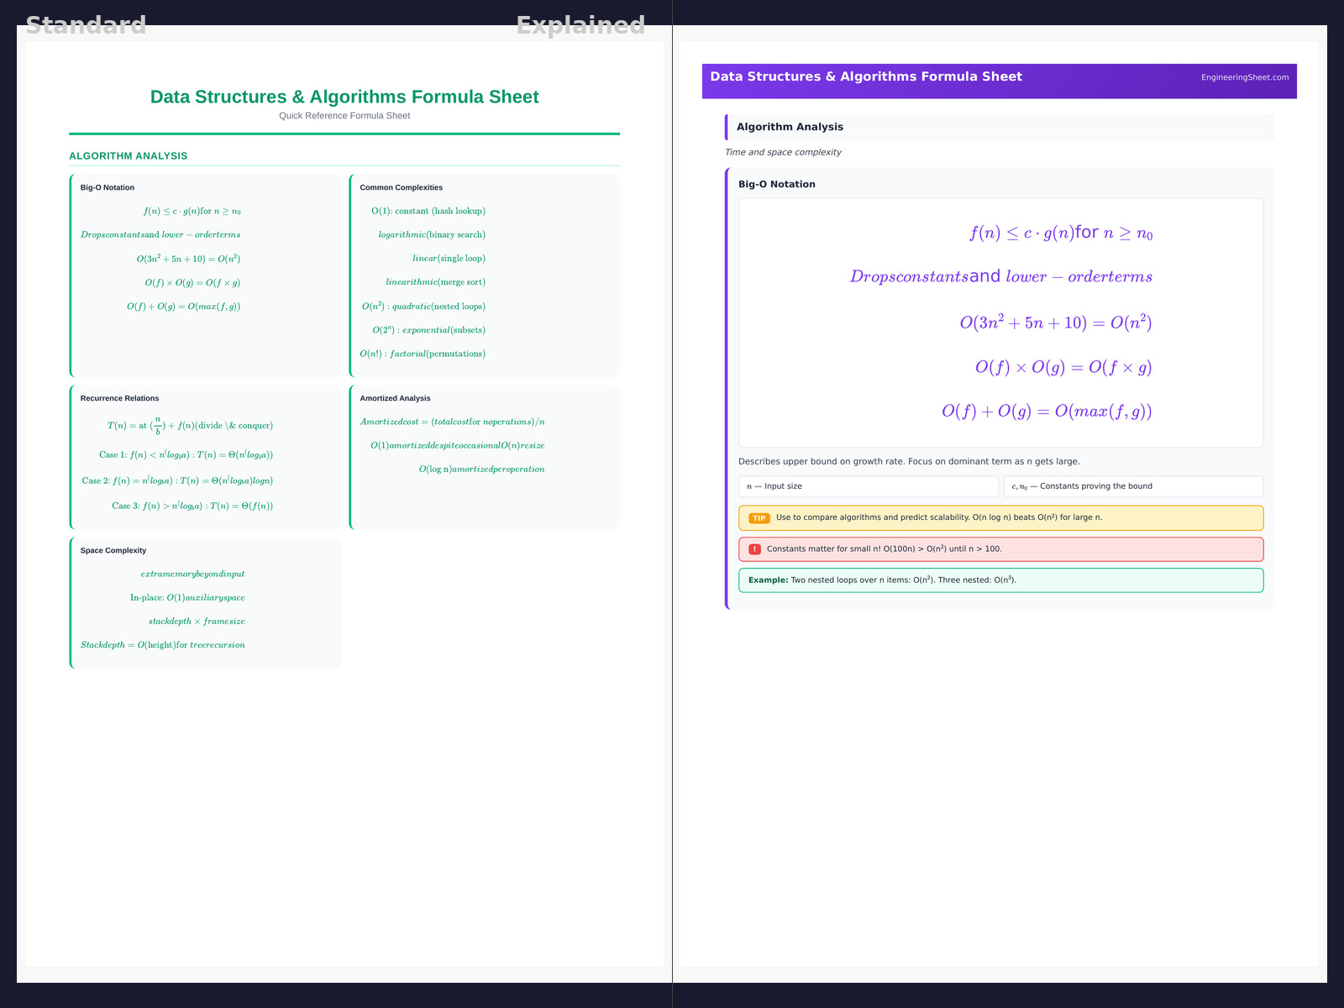Click the green Example box about nested loops

(1000, 580)
